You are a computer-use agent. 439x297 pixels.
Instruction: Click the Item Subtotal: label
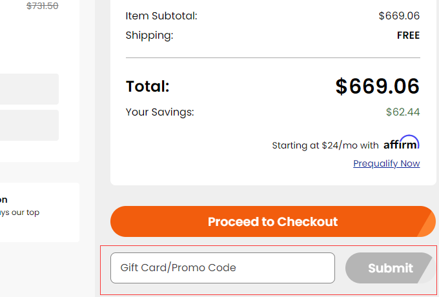[x=161, y=15]
